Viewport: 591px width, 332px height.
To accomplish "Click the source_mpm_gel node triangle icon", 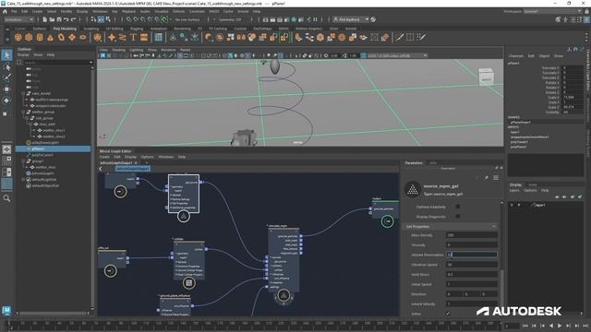I will [413, 189].
